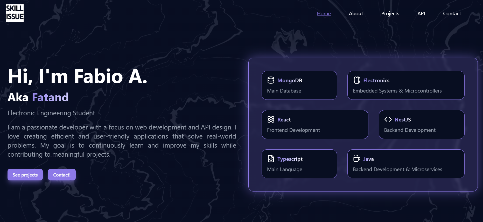Click 'Backend Development' under NestJS

(410, 130)
